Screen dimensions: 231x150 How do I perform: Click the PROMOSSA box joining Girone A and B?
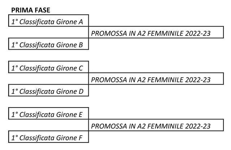[x=156, y=32]
